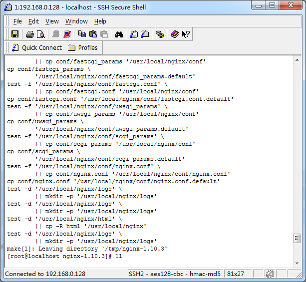
Task: Click scrollbar up arrow in terminal
Action: pyautogui.click(x=297, y=60)
